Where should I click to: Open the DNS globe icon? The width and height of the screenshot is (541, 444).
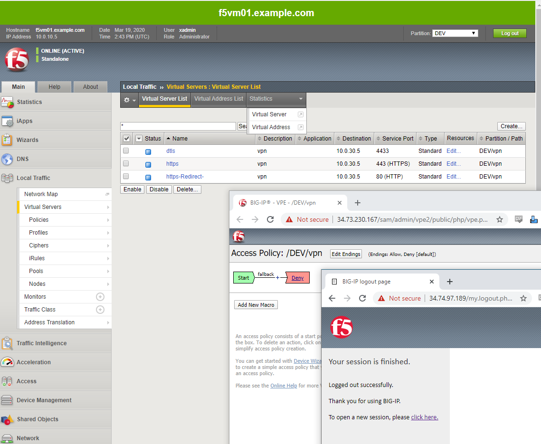coord(7,159)
